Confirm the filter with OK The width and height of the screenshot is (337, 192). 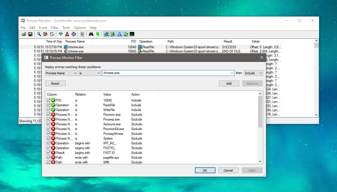[x=205, y=170]
